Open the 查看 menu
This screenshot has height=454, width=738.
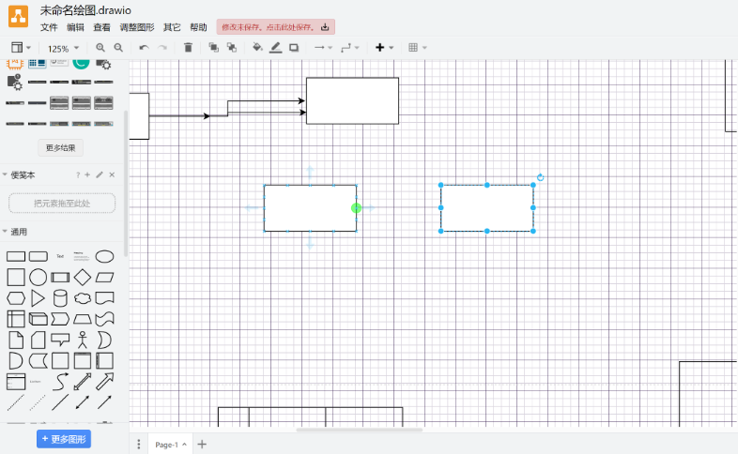coord(101,27)
